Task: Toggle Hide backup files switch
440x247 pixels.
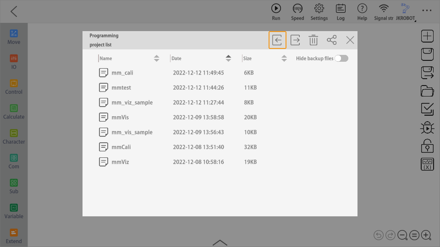Action: (x=341, y=59)
